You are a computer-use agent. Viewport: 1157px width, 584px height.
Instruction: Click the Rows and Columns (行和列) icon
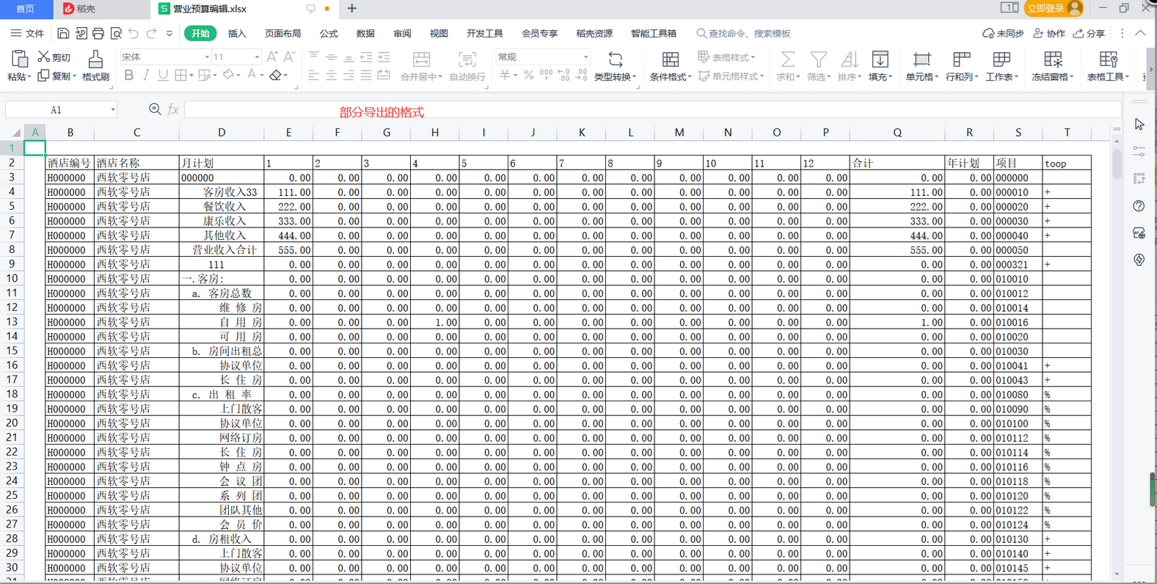coord(961,59)
